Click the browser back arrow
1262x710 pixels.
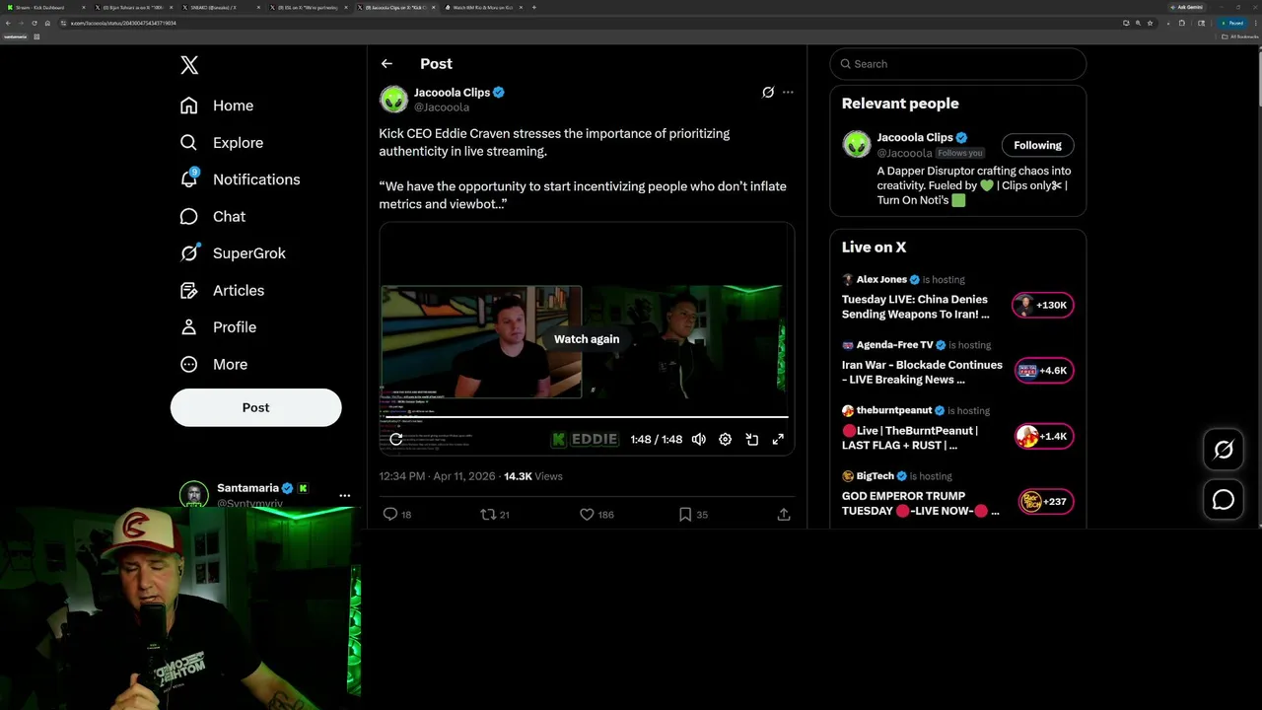pyautogui.click(x=9, y=23)
